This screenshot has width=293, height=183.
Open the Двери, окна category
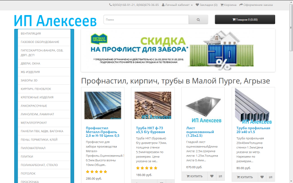tap(44, 63)
